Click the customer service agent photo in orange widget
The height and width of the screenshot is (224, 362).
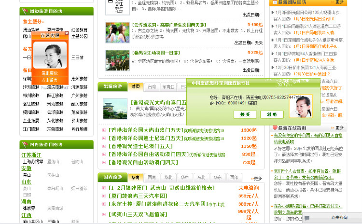click(50, 55)
